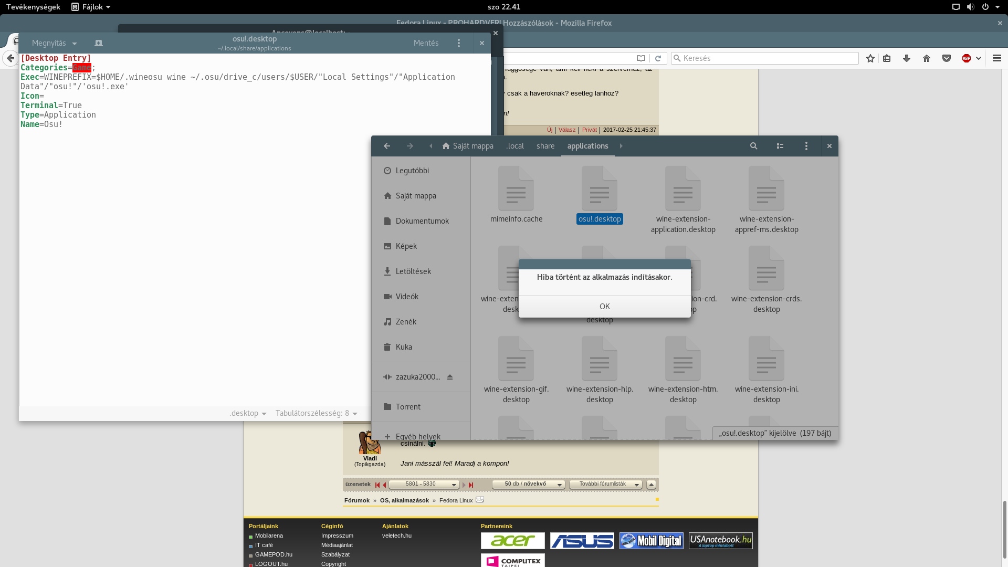Open the Fájlok app menu
This screenshot has height=567, width=1008.
[x=91, y=7]
